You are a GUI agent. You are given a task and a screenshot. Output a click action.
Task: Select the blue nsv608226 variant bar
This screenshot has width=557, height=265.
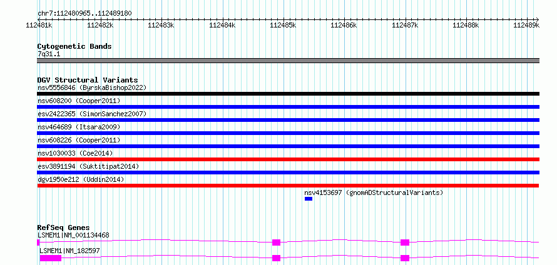click(288, 146)
